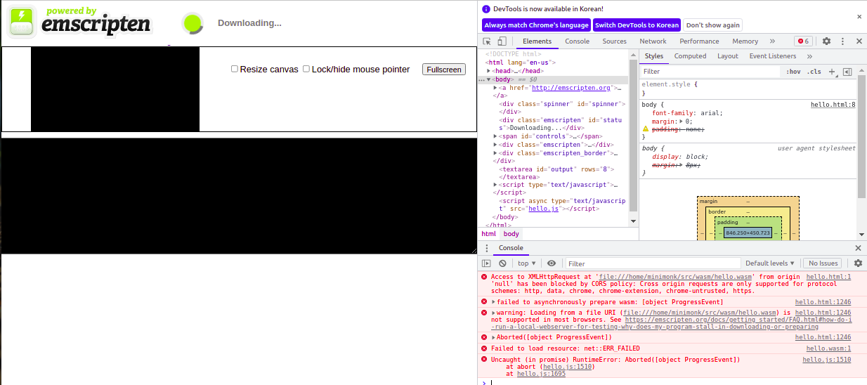867x385 pixels.
Task: Open console settings gear icon
Action: pos(858,263)
